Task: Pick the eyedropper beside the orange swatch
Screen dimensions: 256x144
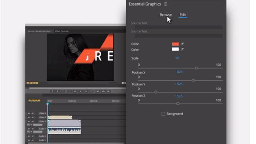Action: [182, 44]
